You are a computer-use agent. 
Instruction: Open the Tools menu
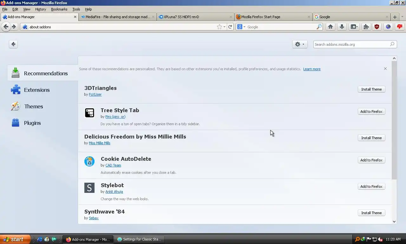tap(76, 9)
